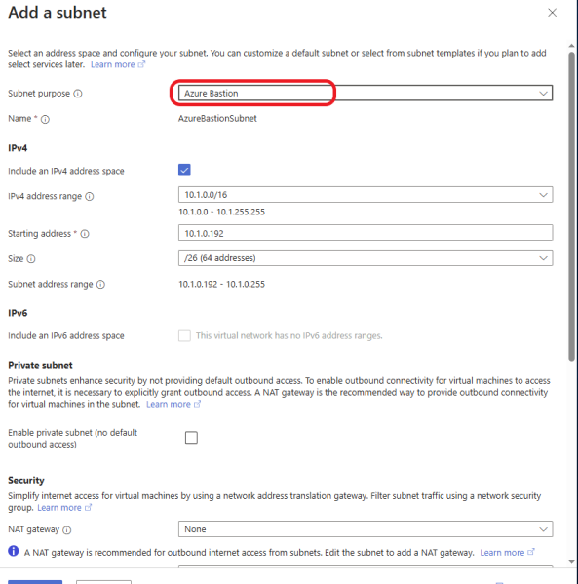The image size is (578, 584).
Task: Click the Security heading
Action: click(26, 480)
